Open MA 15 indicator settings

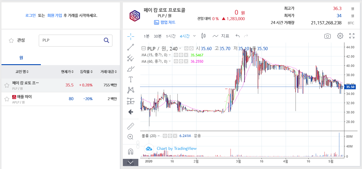[181, 55]
